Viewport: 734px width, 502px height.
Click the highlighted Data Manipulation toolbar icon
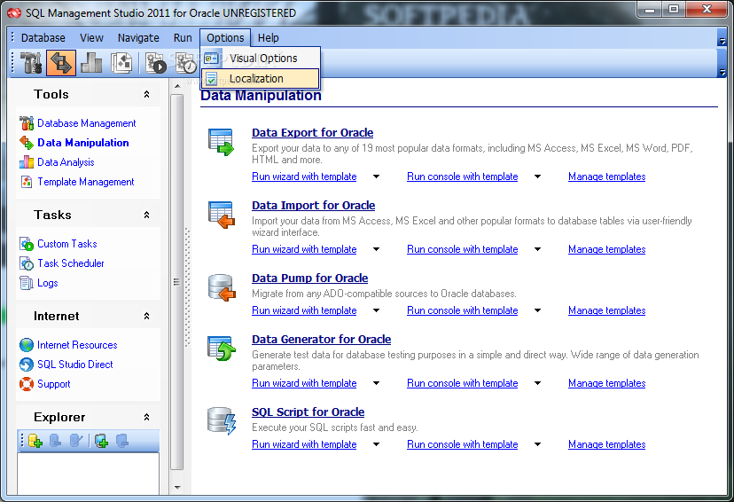[x=61, y=63]
